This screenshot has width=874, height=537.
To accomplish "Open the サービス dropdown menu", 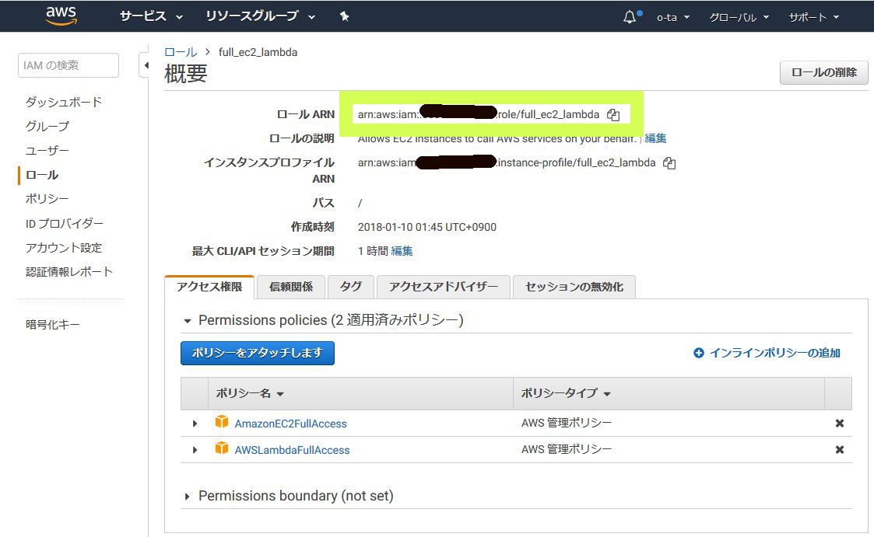I will [x=151, y=16].
